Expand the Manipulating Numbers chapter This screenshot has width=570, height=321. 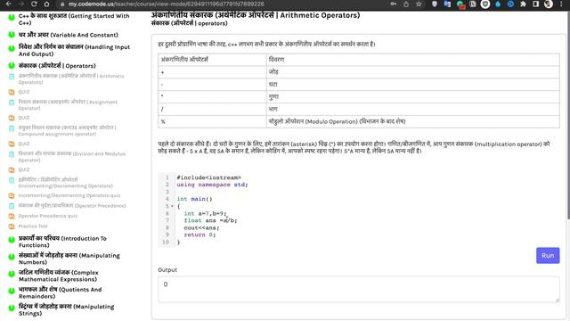[x=69, y=259]
